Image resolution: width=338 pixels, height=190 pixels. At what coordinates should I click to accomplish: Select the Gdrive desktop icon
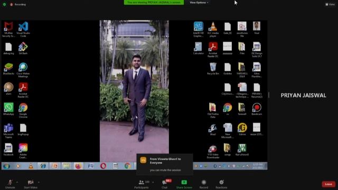(242, 129)
